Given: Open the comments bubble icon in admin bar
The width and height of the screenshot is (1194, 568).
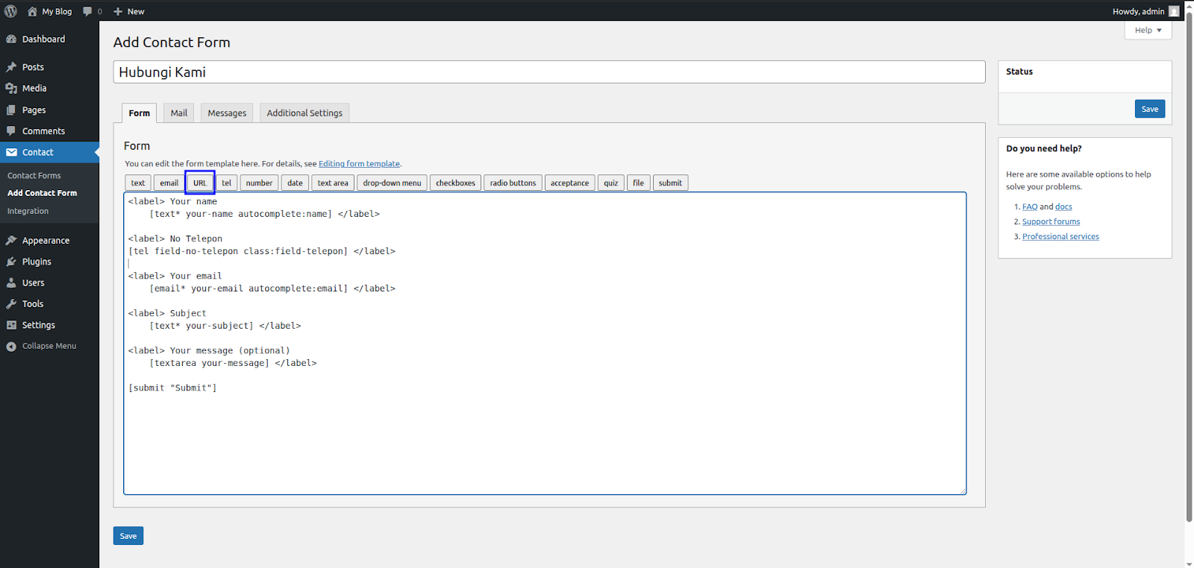Looking at the screenshot, I should (x=88, y=11).
